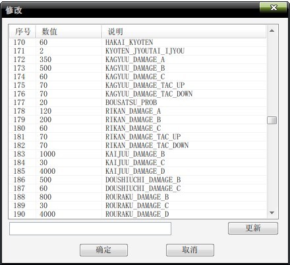
Task: Select row 190 ROURAKU_DAMAGE_D
Action: [138, 214]
